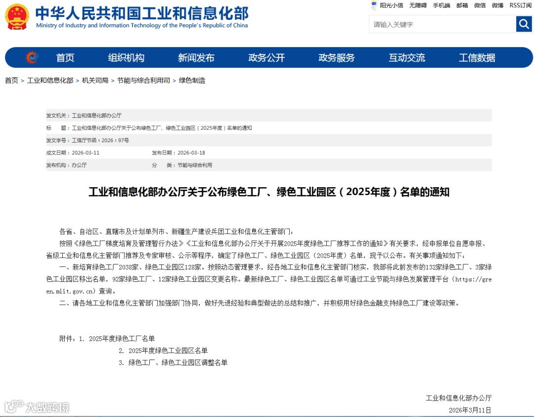Image resolution: width=534 pixels, height=417 pixels.
Task: Open the 政务公开 navigation menu
Action: pos(267,57)
